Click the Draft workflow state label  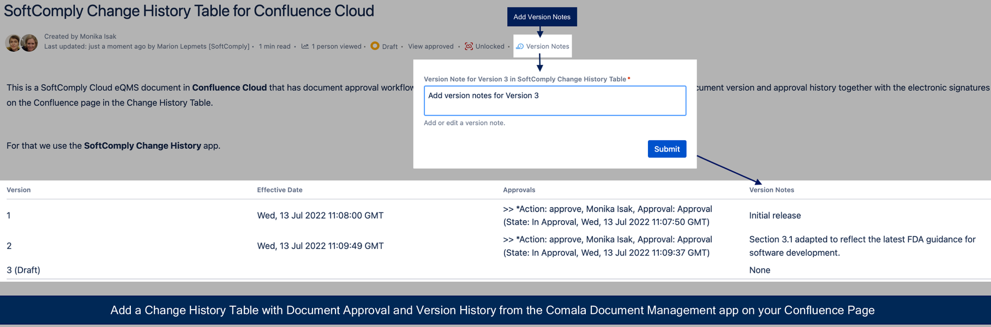[389, 46]
